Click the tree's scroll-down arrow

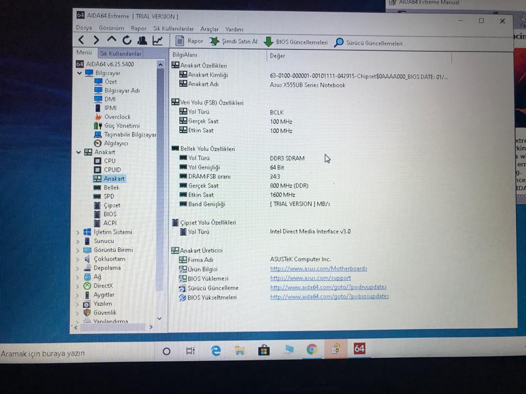[x=160, y=318]
